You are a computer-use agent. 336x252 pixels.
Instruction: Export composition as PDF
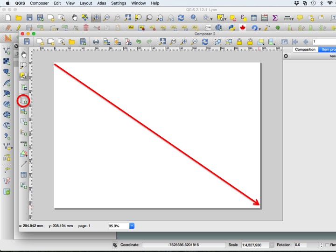click(x=128, y=42)
